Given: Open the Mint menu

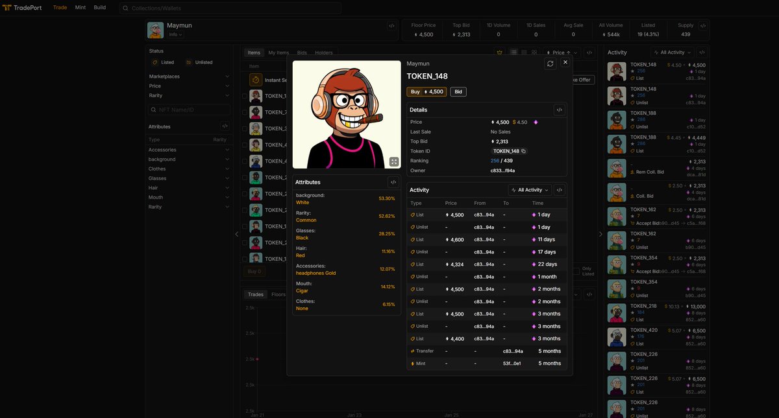Looking at the screenshot, I should tap(80, 8).
